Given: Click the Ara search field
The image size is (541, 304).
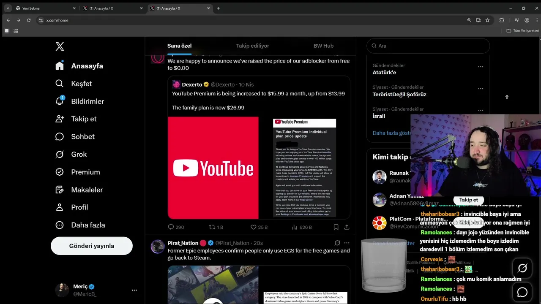Looking at the screenshot, I should [428, 46].
